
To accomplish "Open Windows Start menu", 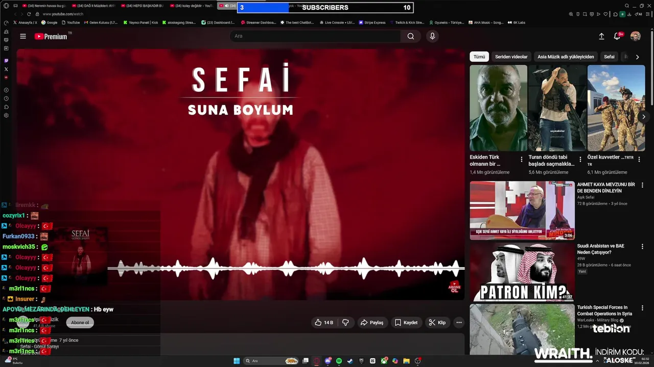I will click(x=237, y=361).
